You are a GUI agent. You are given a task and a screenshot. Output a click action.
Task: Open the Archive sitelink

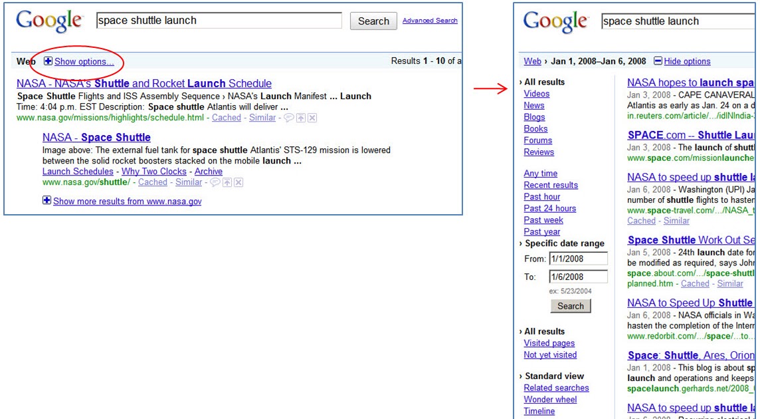click(x=209, y=172)
